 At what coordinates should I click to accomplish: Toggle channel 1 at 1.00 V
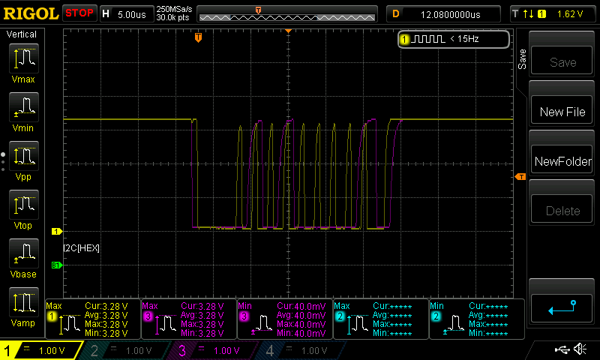(40, 350)
